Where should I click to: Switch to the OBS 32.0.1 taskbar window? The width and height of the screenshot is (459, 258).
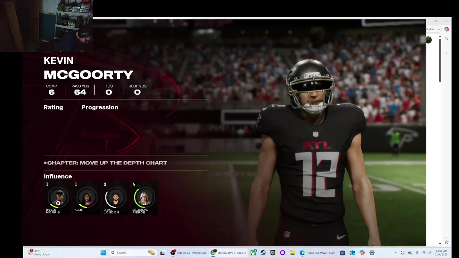click(x=188, y=253)
